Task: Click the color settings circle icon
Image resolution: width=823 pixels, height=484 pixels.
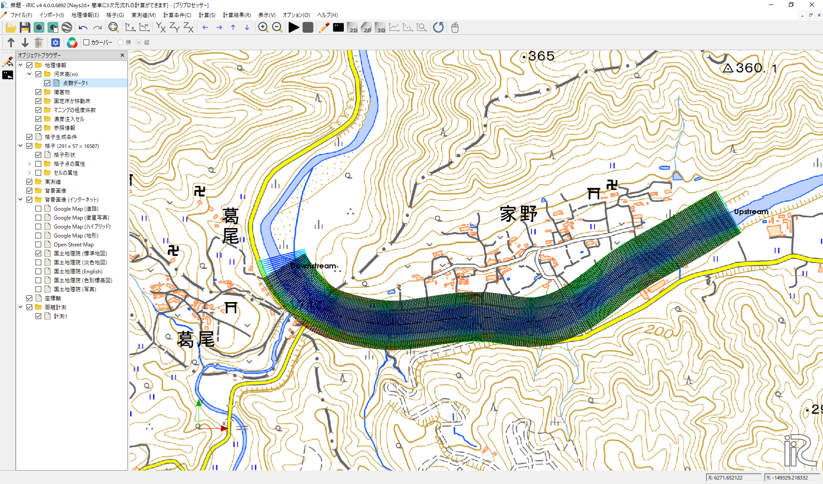Action: (x=72, y=43)
